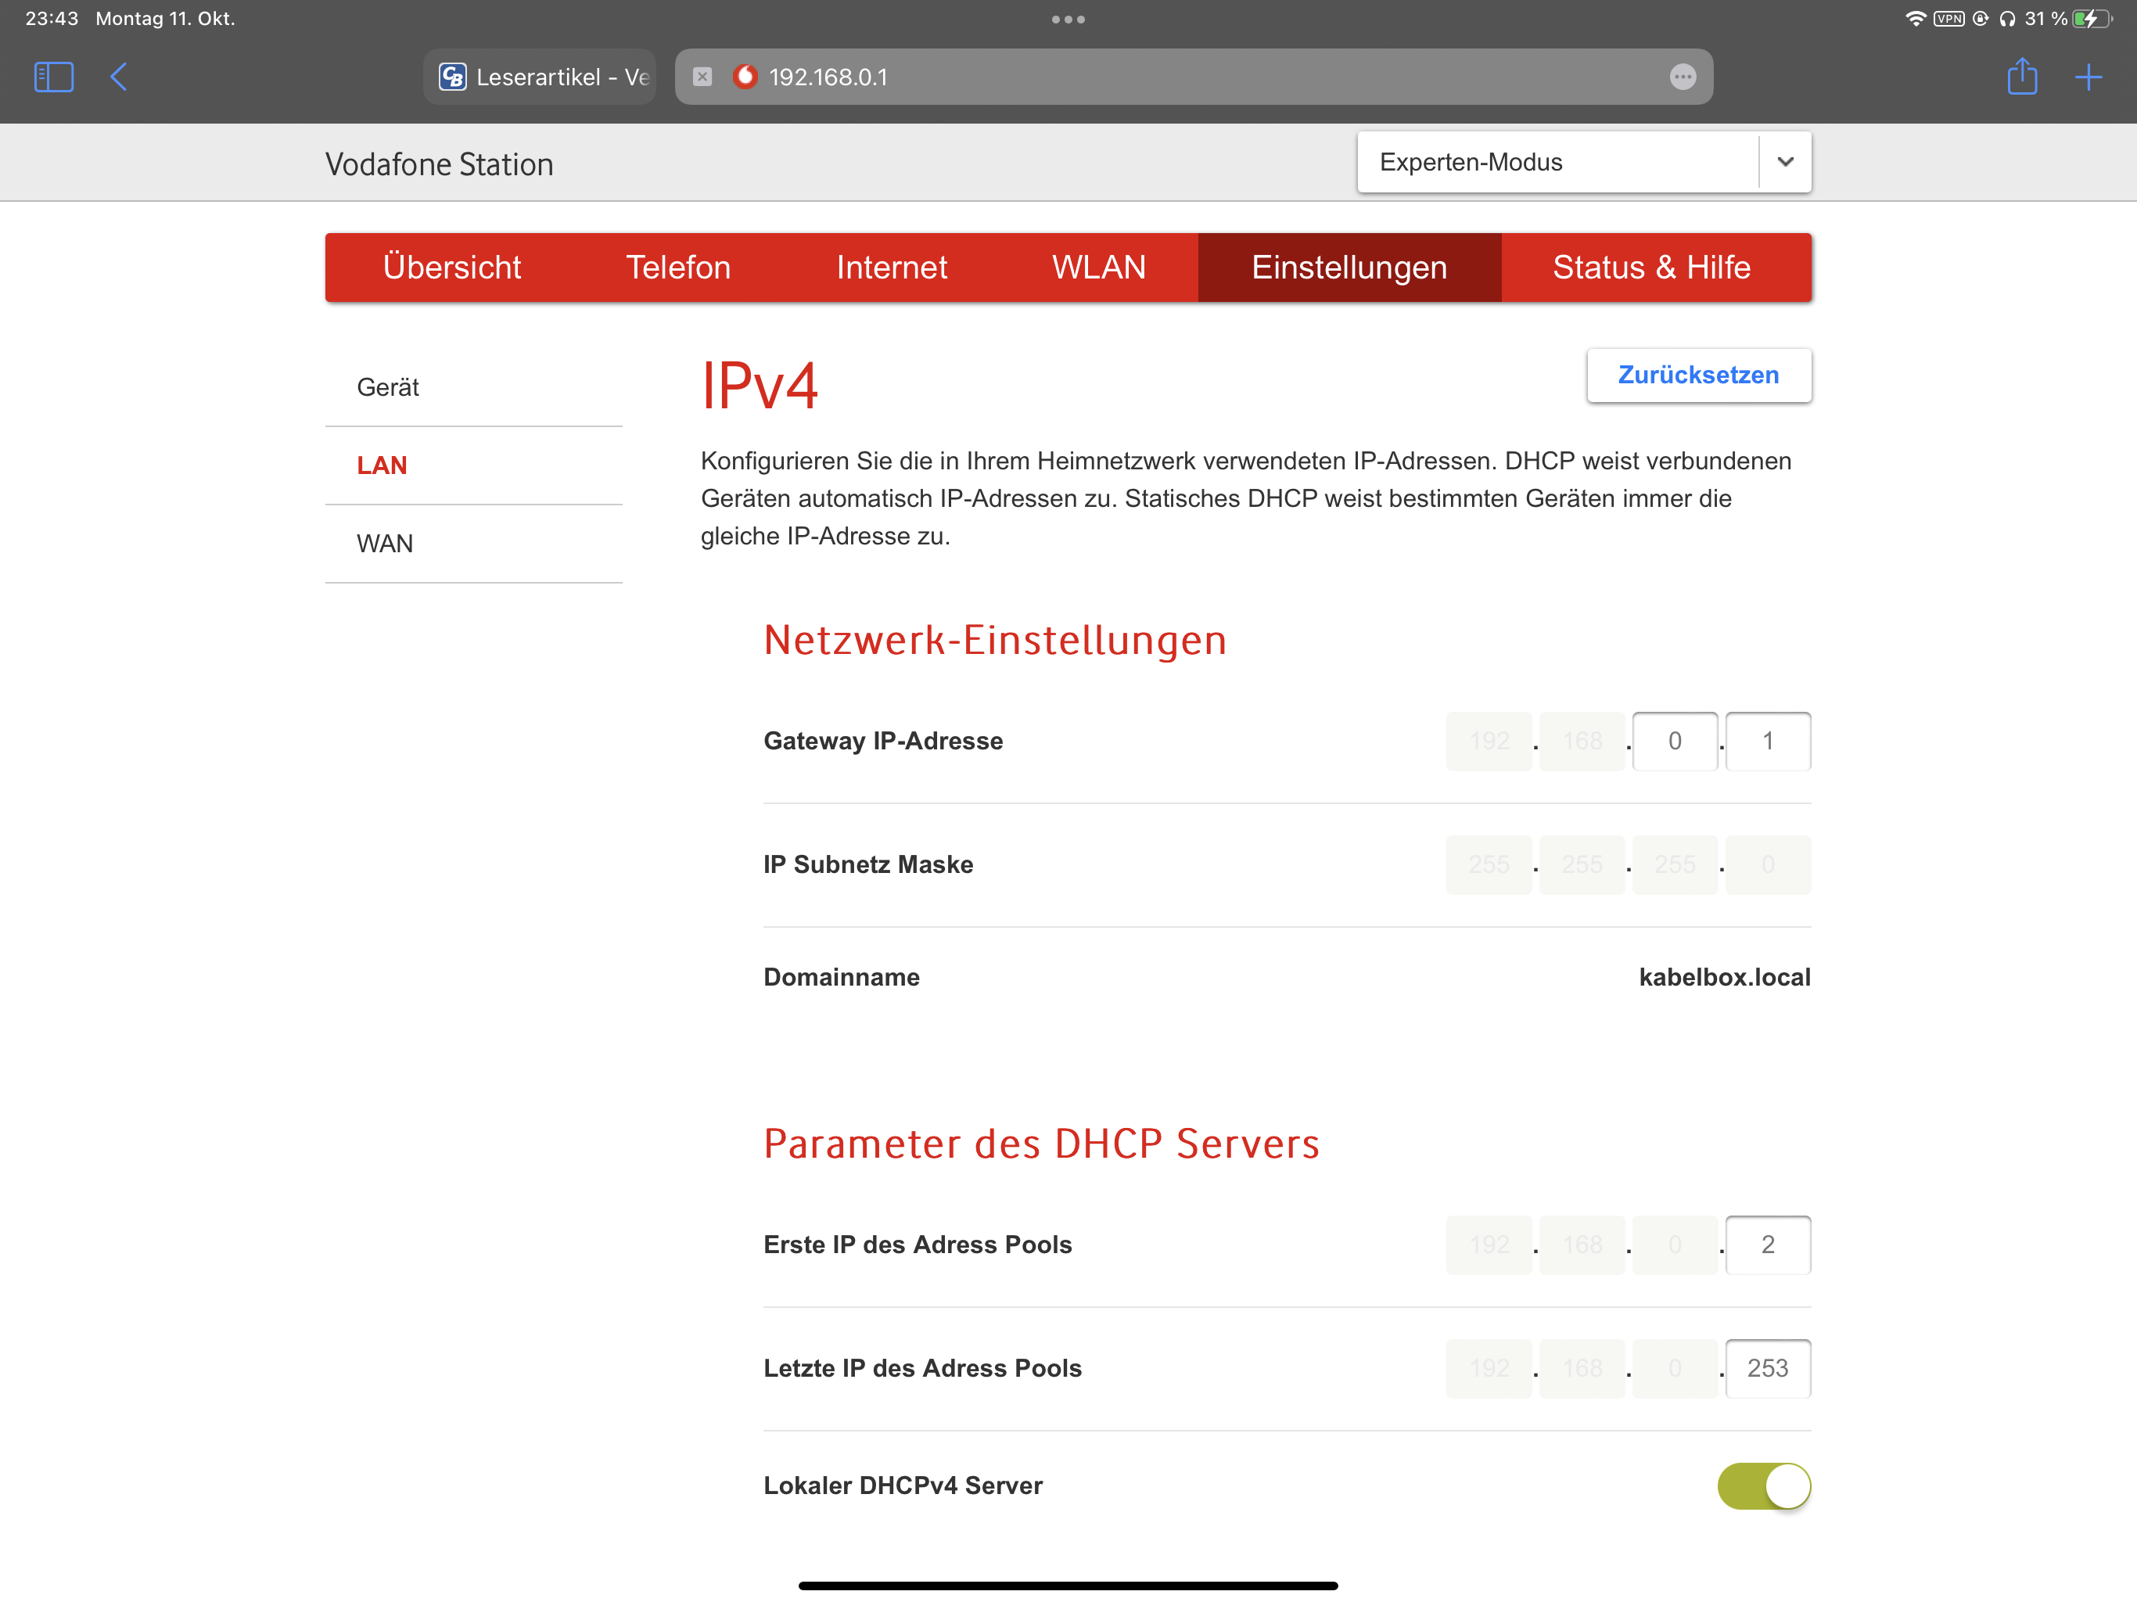Expand the Experten-Modus dropdown arrow

[x=1784, y=163]
